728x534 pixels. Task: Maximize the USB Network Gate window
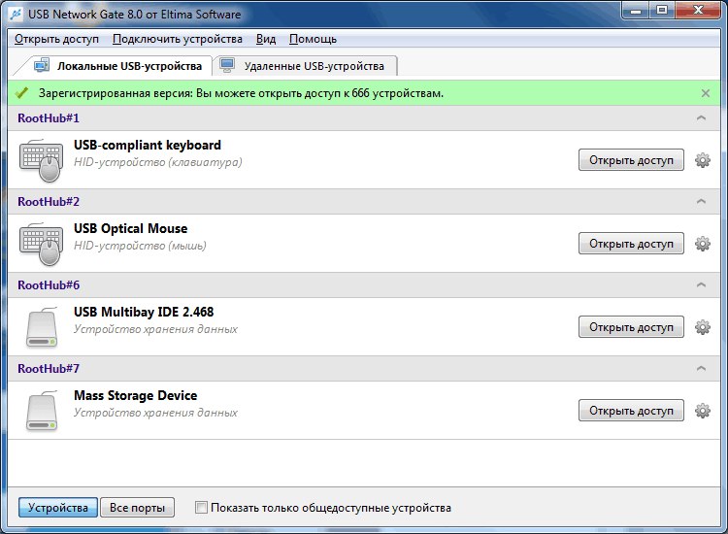pos(663,11)
